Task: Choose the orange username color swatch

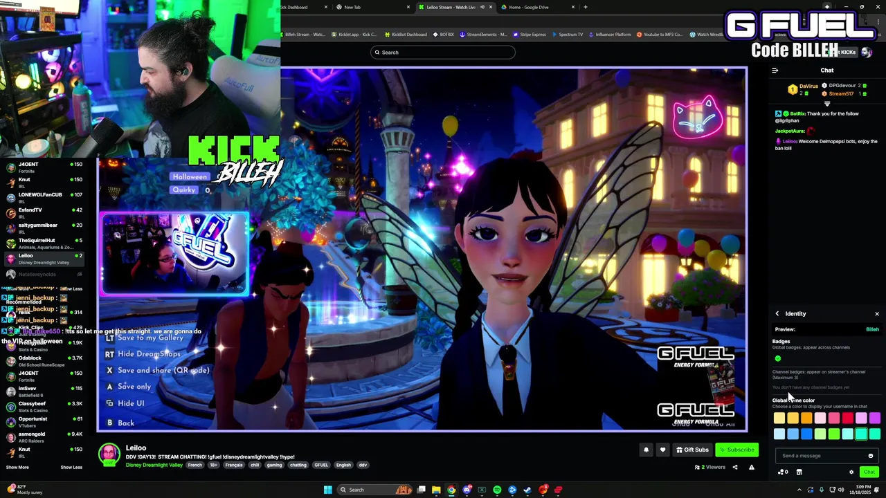Action: (806, 418)
